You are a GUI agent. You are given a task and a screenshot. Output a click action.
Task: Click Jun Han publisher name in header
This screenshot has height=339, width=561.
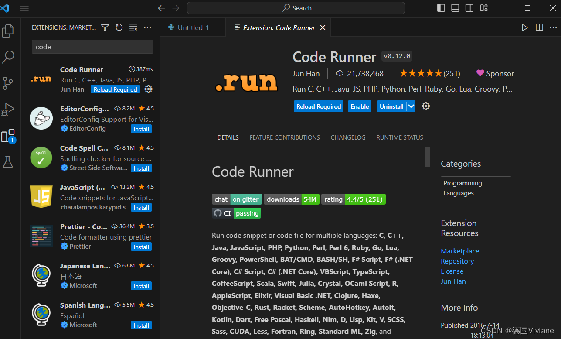(306, 73)
